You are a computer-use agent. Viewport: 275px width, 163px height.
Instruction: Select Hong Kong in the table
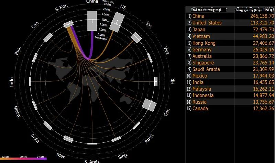[x=204, y=43]
